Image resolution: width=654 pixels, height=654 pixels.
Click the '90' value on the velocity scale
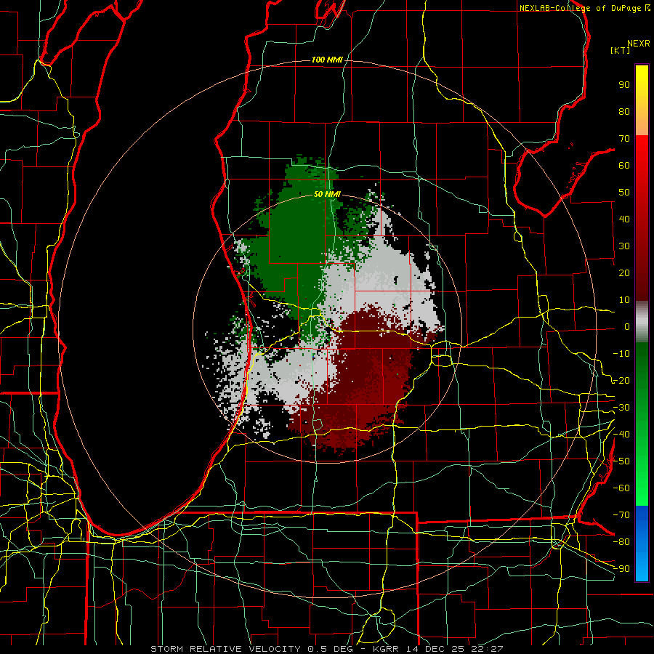click(x=624, y=85)
